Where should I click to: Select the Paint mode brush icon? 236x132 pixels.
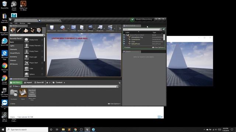[19, 30]
